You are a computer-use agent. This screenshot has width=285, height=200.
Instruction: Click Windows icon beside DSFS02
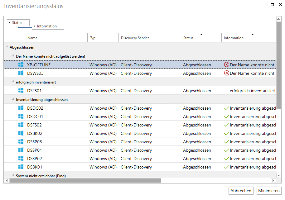(x=21, y=125)
